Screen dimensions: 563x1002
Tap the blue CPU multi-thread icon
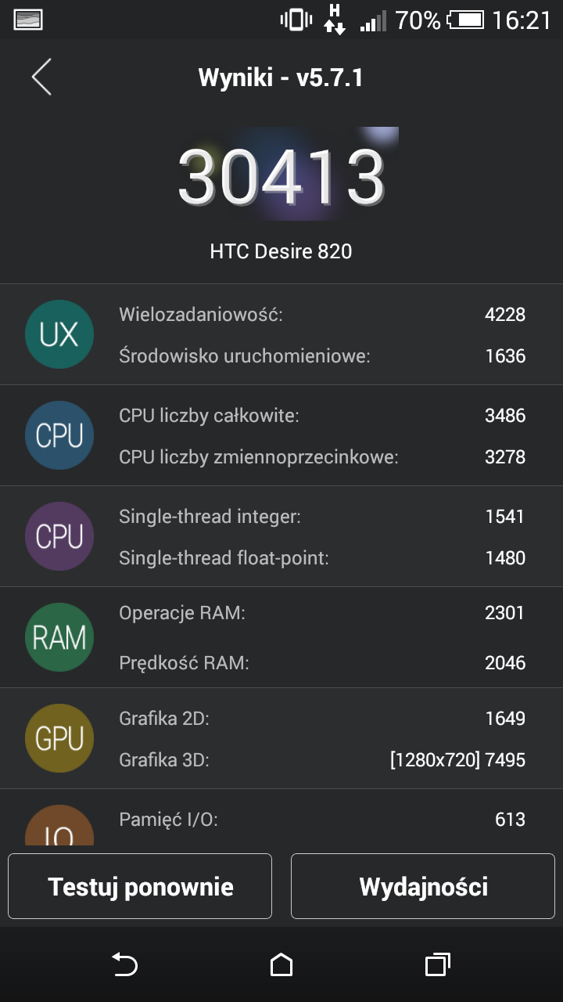coord(59,436)
